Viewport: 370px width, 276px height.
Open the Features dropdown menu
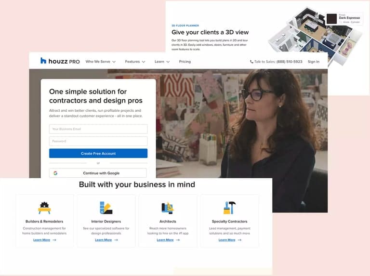click(x=135, y=62)
